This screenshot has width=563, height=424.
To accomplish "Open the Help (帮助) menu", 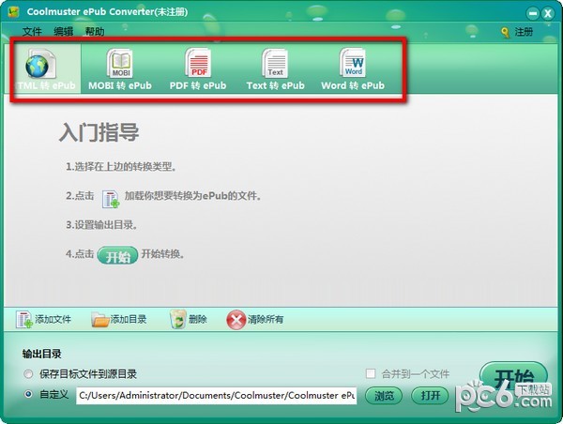I will pos(95,32).
